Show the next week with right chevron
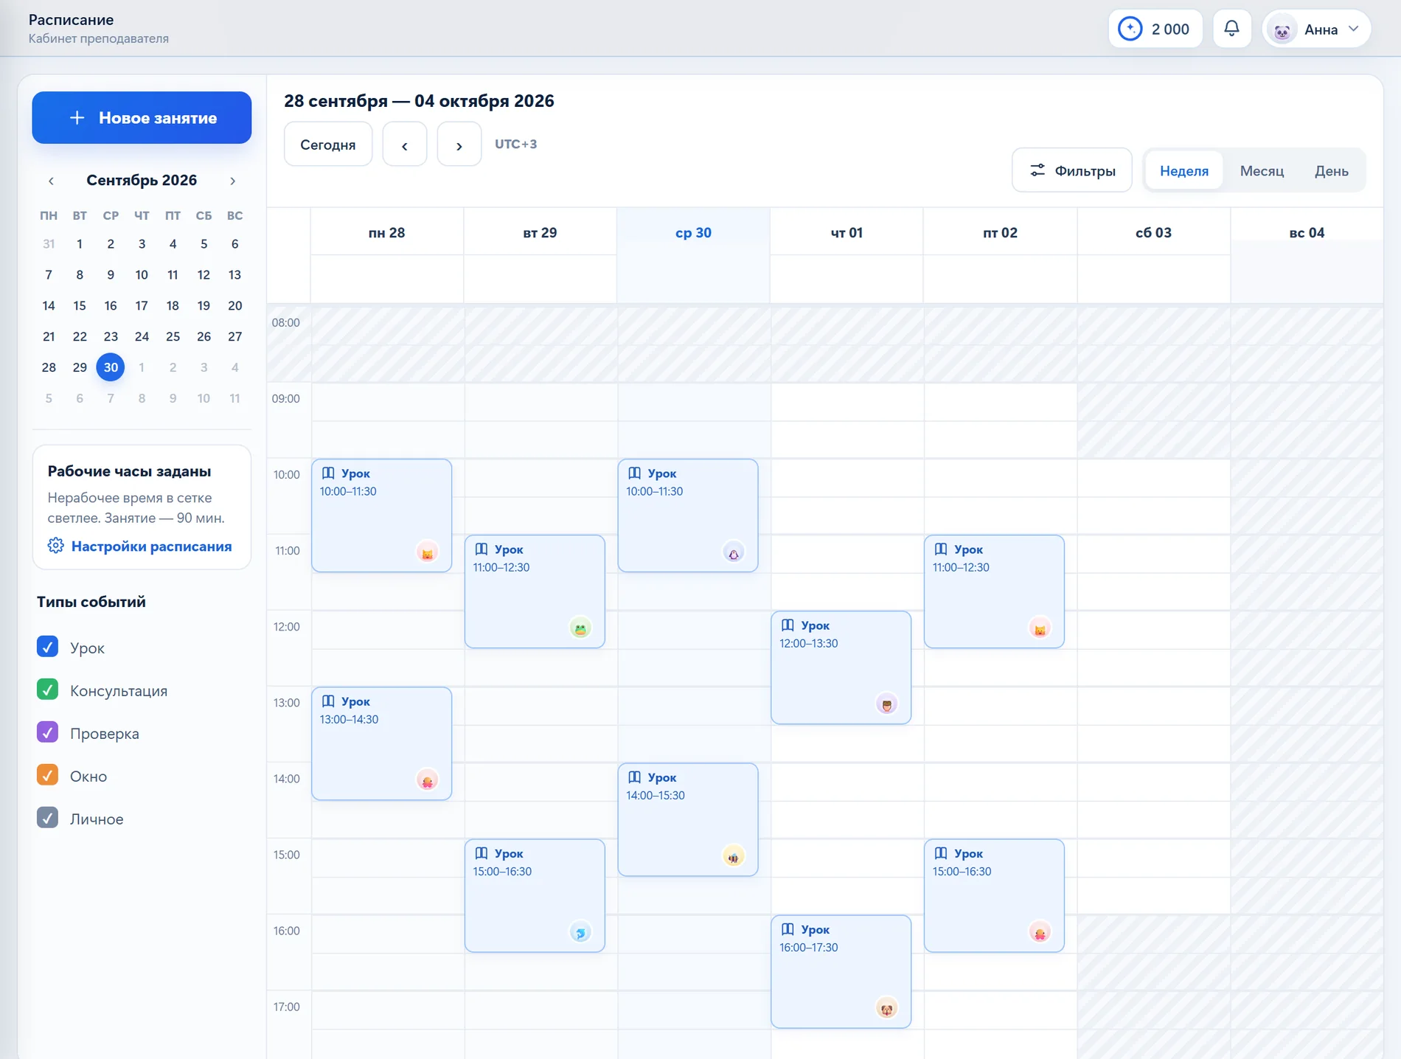 coord(459,145)
